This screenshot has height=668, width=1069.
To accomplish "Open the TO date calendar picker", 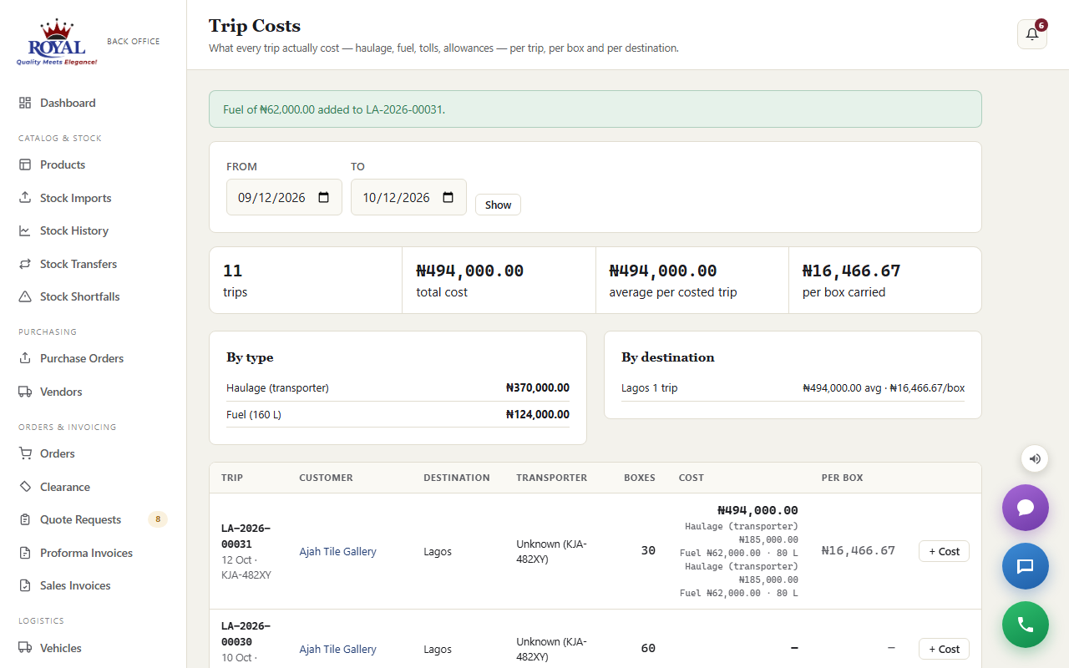I will coord(448,198).
